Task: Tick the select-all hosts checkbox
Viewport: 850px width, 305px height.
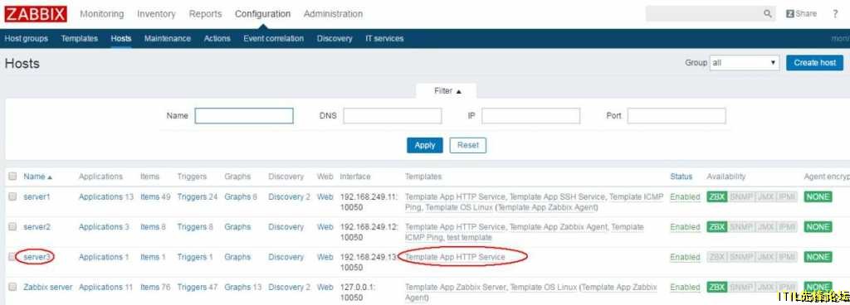Action: (x=12, y=177)
